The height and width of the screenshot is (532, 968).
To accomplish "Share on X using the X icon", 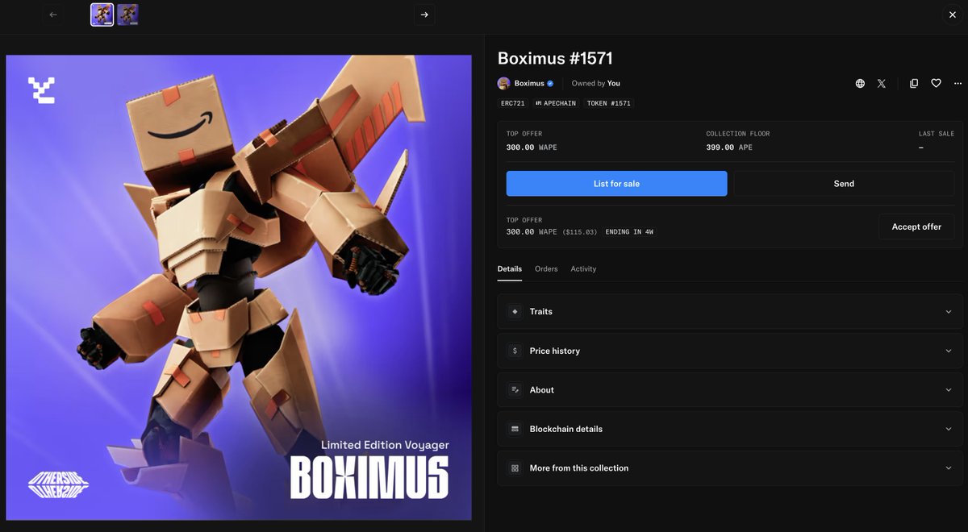I will tap(881, 83).
